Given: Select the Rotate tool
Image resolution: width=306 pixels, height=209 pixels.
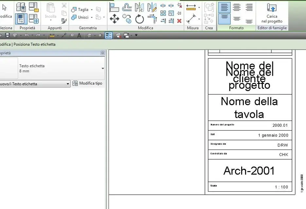Looking at the screenshot, I should pyautogui.click(x=139, y=19).
